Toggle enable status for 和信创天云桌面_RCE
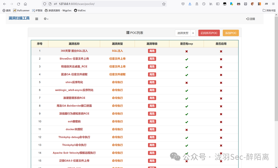The height and width of the screenshot is (168, 278). click(x=221, y=67)
